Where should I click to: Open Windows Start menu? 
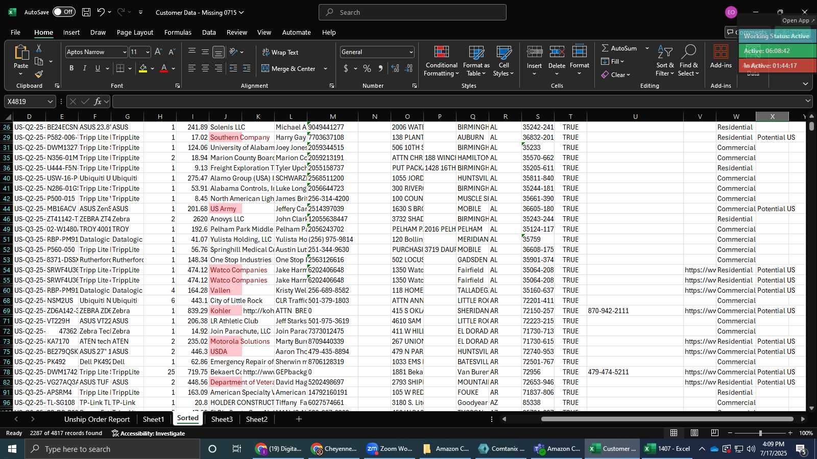click(x=12, y=449)
